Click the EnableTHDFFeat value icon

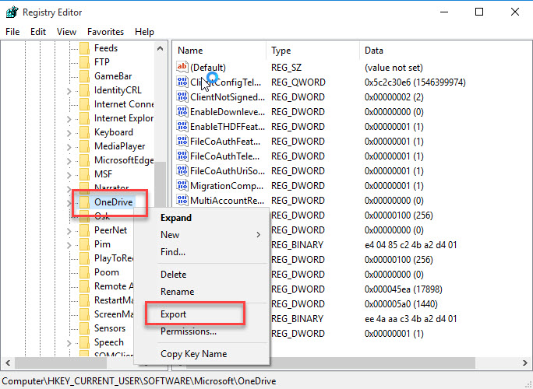tap(182, 126)
